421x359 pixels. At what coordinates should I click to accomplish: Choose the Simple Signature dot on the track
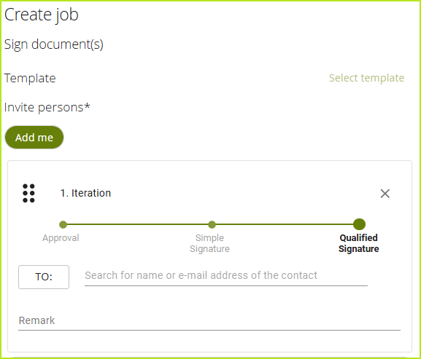click(212, 224)
